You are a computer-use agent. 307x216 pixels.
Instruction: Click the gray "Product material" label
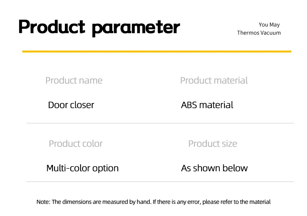pos(214,80)
